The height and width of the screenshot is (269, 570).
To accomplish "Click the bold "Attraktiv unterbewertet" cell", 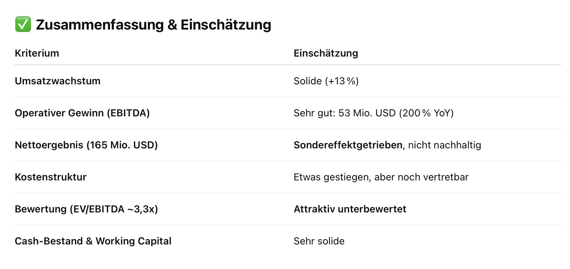I will tap(350, 209).
